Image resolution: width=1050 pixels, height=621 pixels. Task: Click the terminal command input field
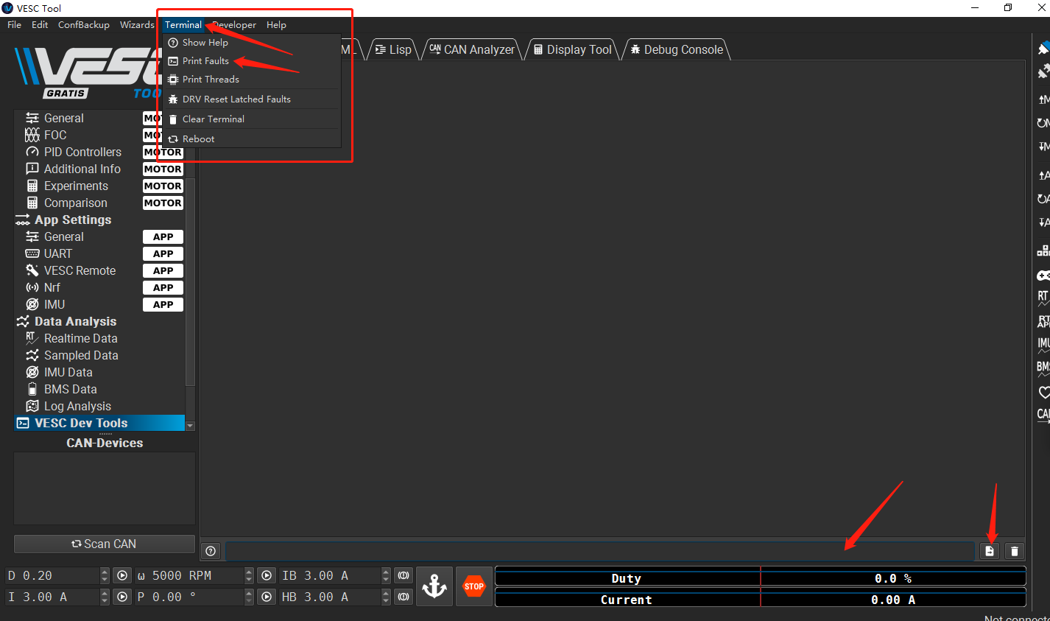pos(599,551)
